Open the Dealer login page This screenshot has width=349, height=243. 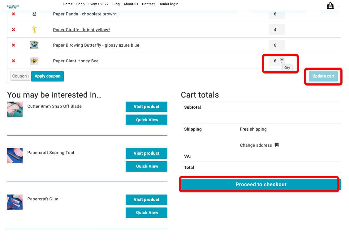[168, 4]
